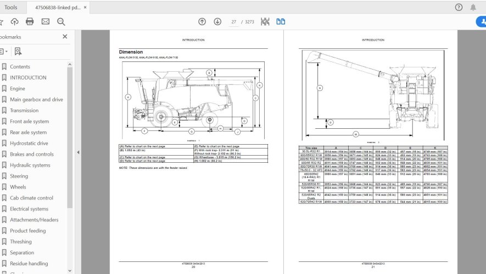This screenshot has width=486, height=274.
Task: Select the 47506838-linked pdf tab
Action: (57, 8)
